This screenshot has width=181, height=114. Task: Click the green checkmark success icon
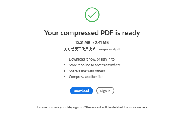92,15
